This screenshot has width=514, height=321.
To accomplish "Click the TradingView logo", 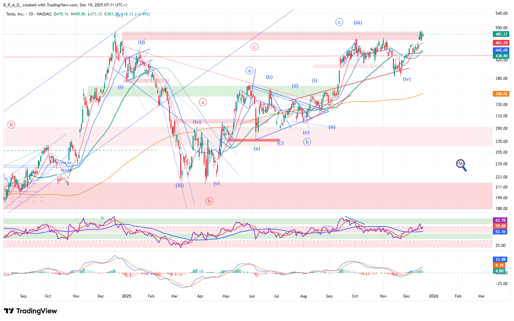I will tap(31, 311).
